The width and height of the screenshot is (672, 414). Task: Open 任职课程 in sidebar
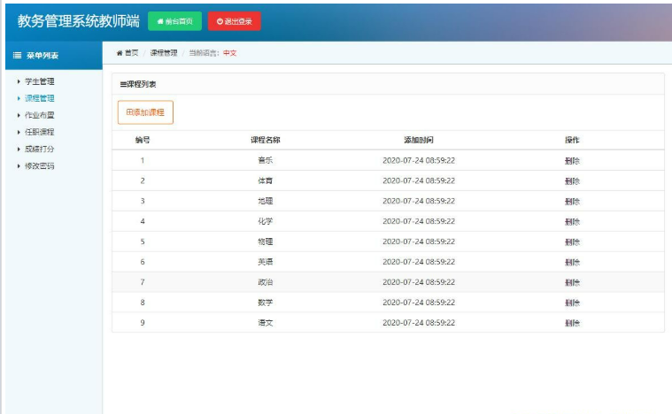coord(40,133)
